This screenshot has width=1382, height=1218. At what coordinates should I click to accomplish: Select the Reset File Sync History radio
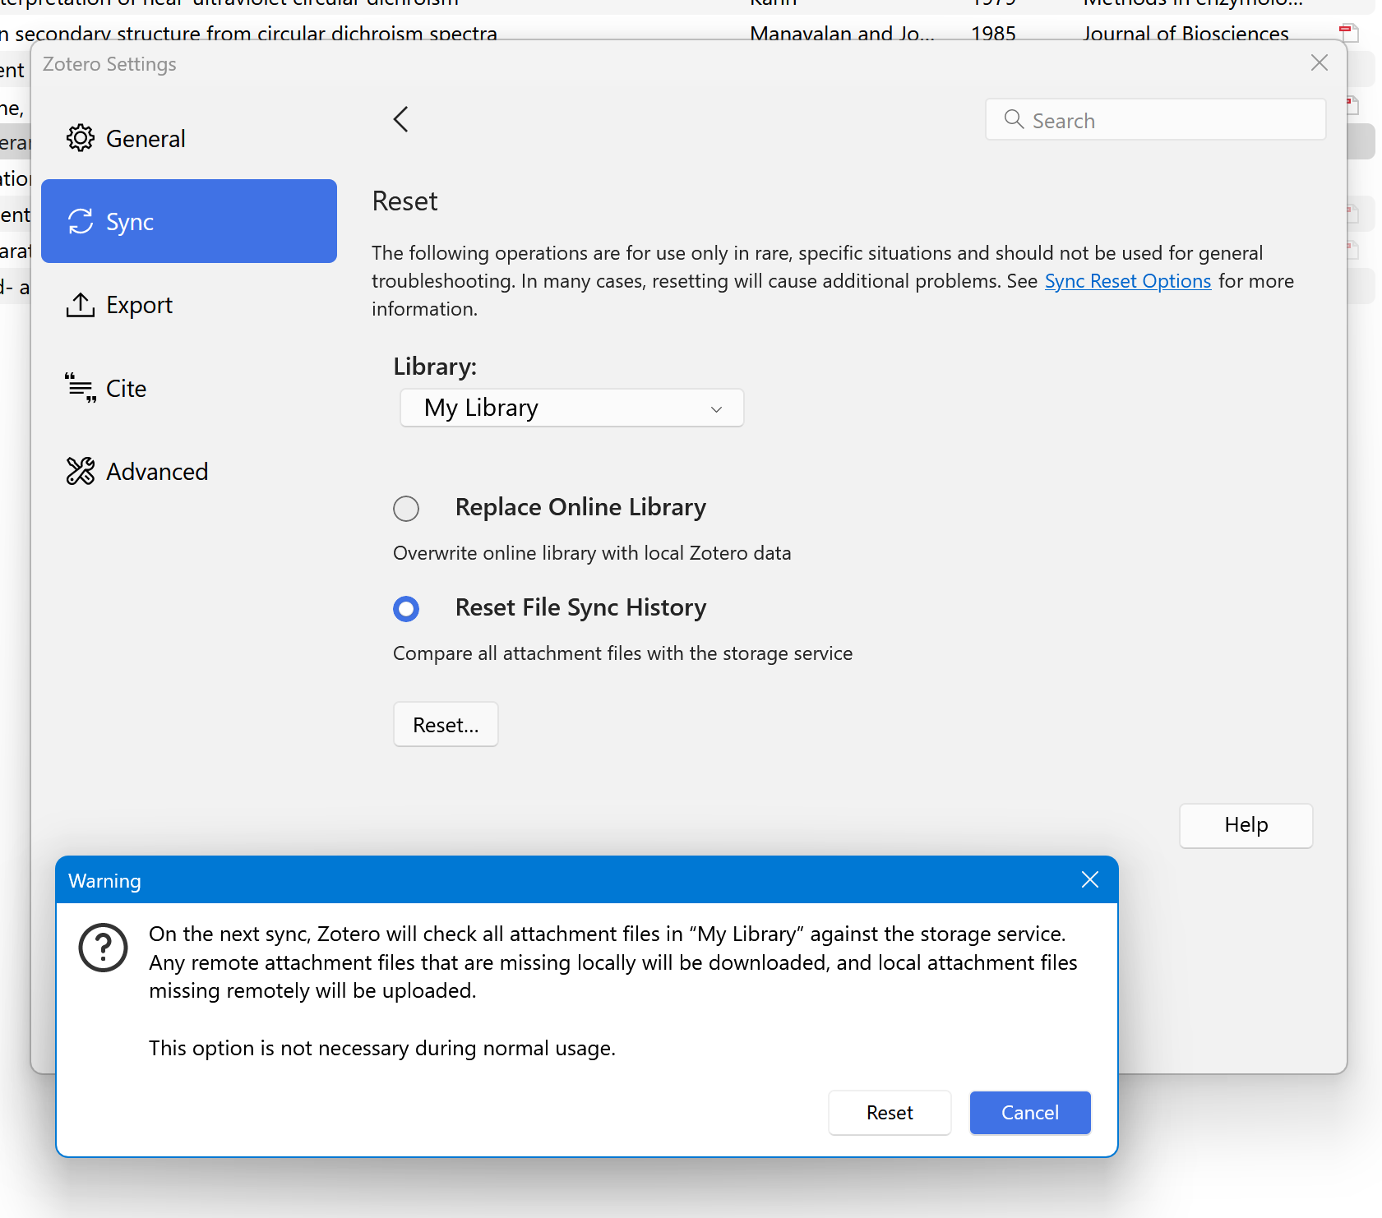406,609
